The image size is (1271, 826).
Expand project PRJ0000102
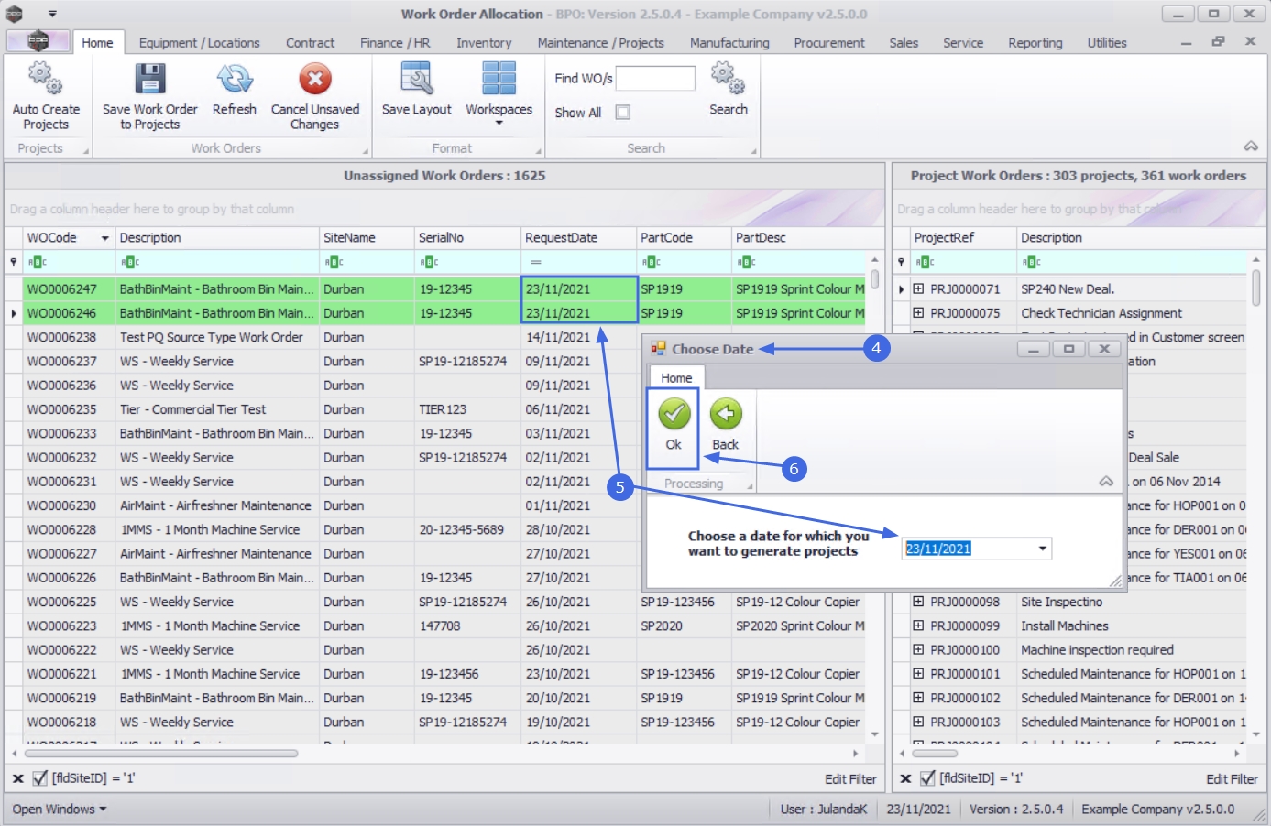pyautogui.click(x=918, y=698)
